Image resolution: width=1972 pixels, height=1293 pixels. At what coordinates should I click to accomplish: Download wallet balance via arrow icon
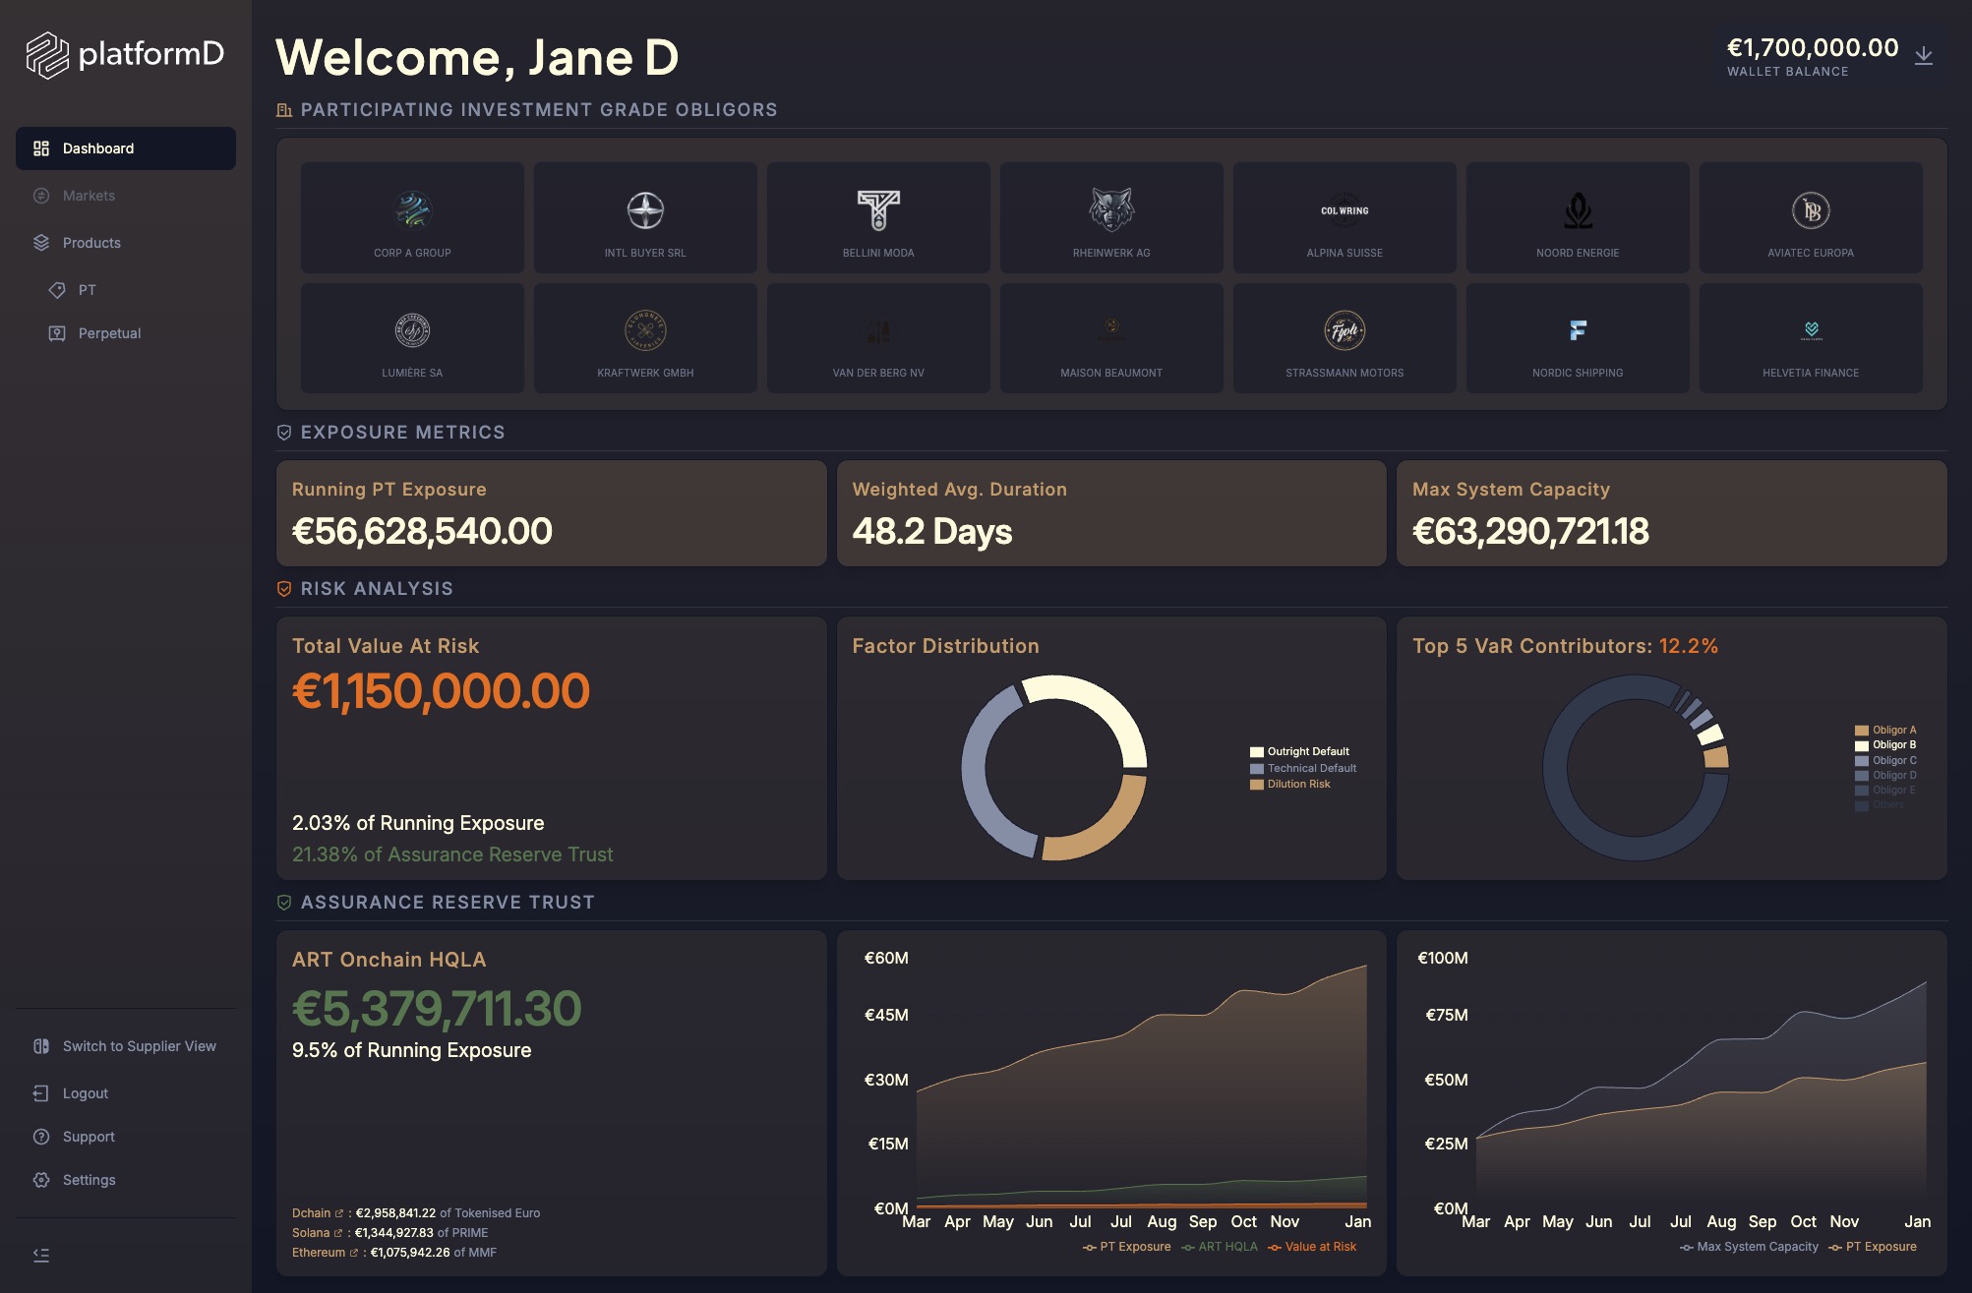pyautogui.click(x=1924, y=56)
